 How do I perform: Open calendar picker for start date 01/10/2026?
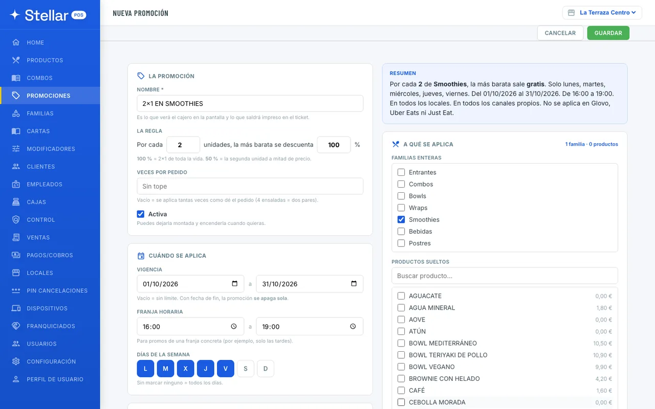click(x=235, y=284)
